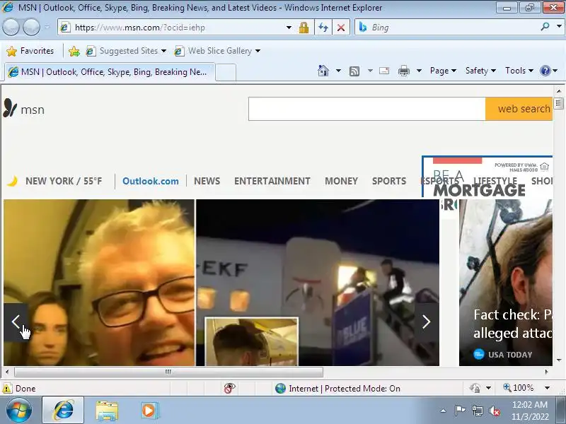Click the magnifier search icon
Viewport: 566px width, 424px height.
(545, 27)
